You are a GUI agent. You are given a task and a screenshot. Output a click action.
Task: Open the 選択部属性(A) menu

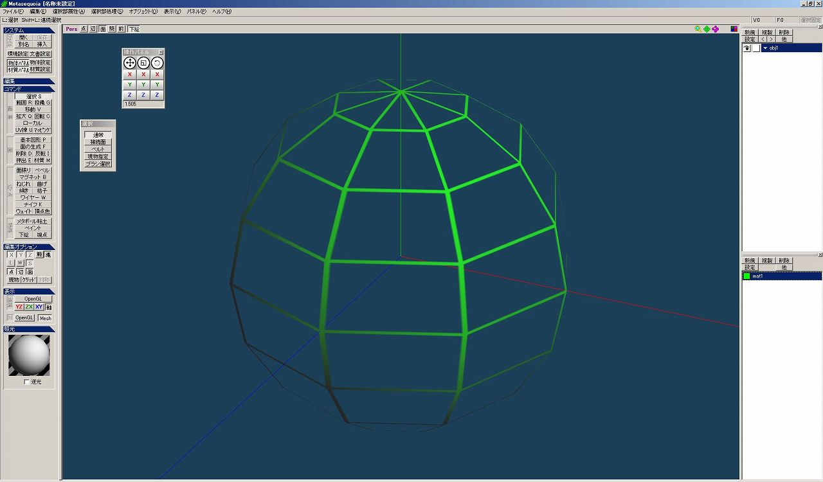coord(68,12)
